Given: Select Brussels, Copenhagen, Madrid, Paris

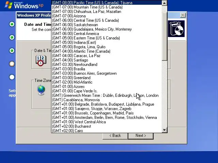Looking at the screenshot, I should (x=107, y=113).
